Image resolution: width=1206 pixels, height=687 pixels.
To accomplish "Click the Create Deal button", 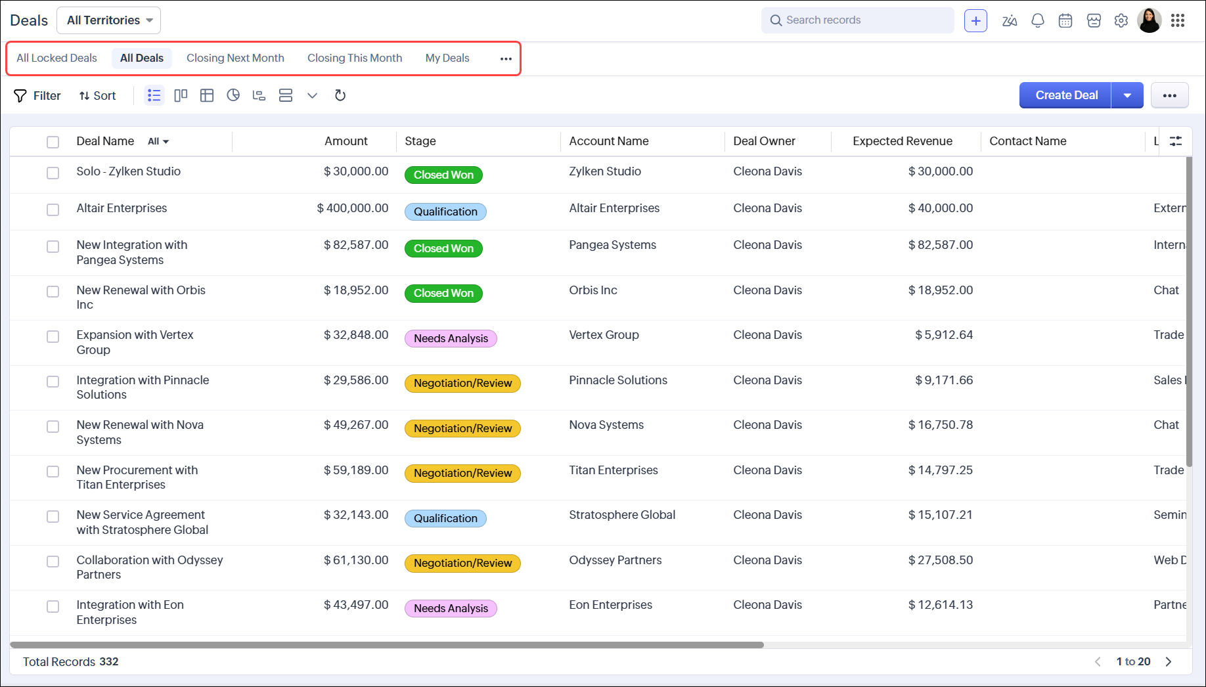I will coord(1065,96).
